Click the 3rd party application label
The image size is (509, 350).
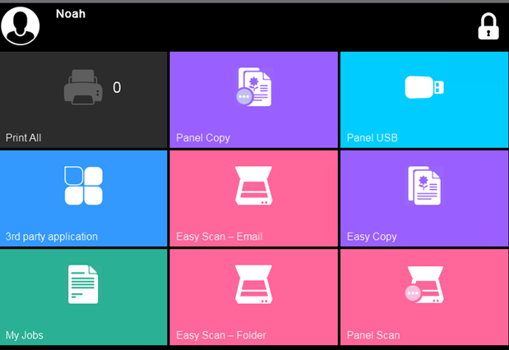point(52,237)
